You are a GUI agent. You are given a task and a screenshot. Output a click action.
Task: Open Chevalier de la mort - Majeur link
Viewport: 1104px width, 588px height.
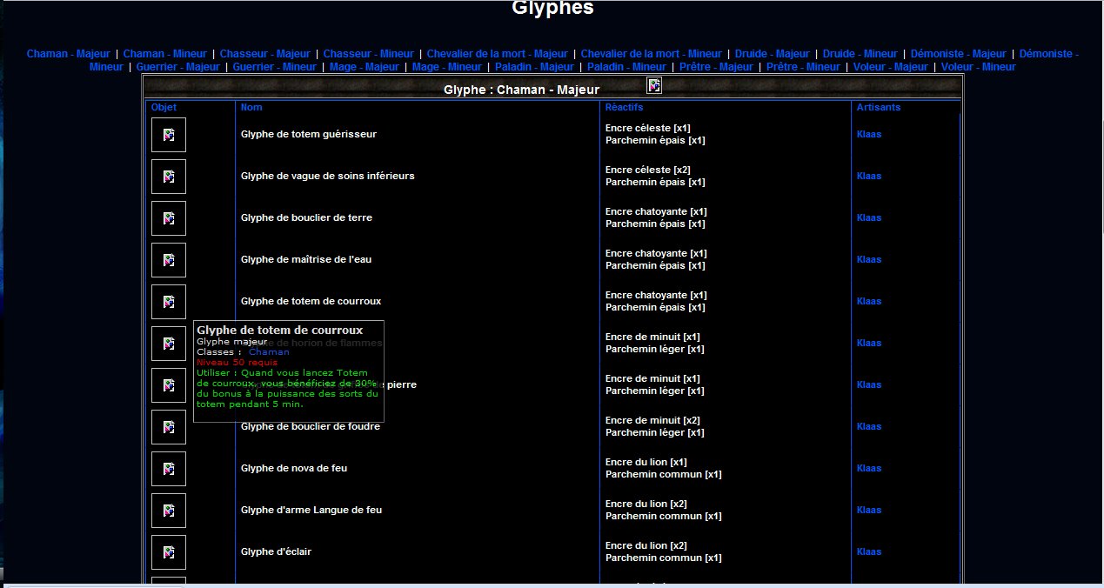(497, 54)
